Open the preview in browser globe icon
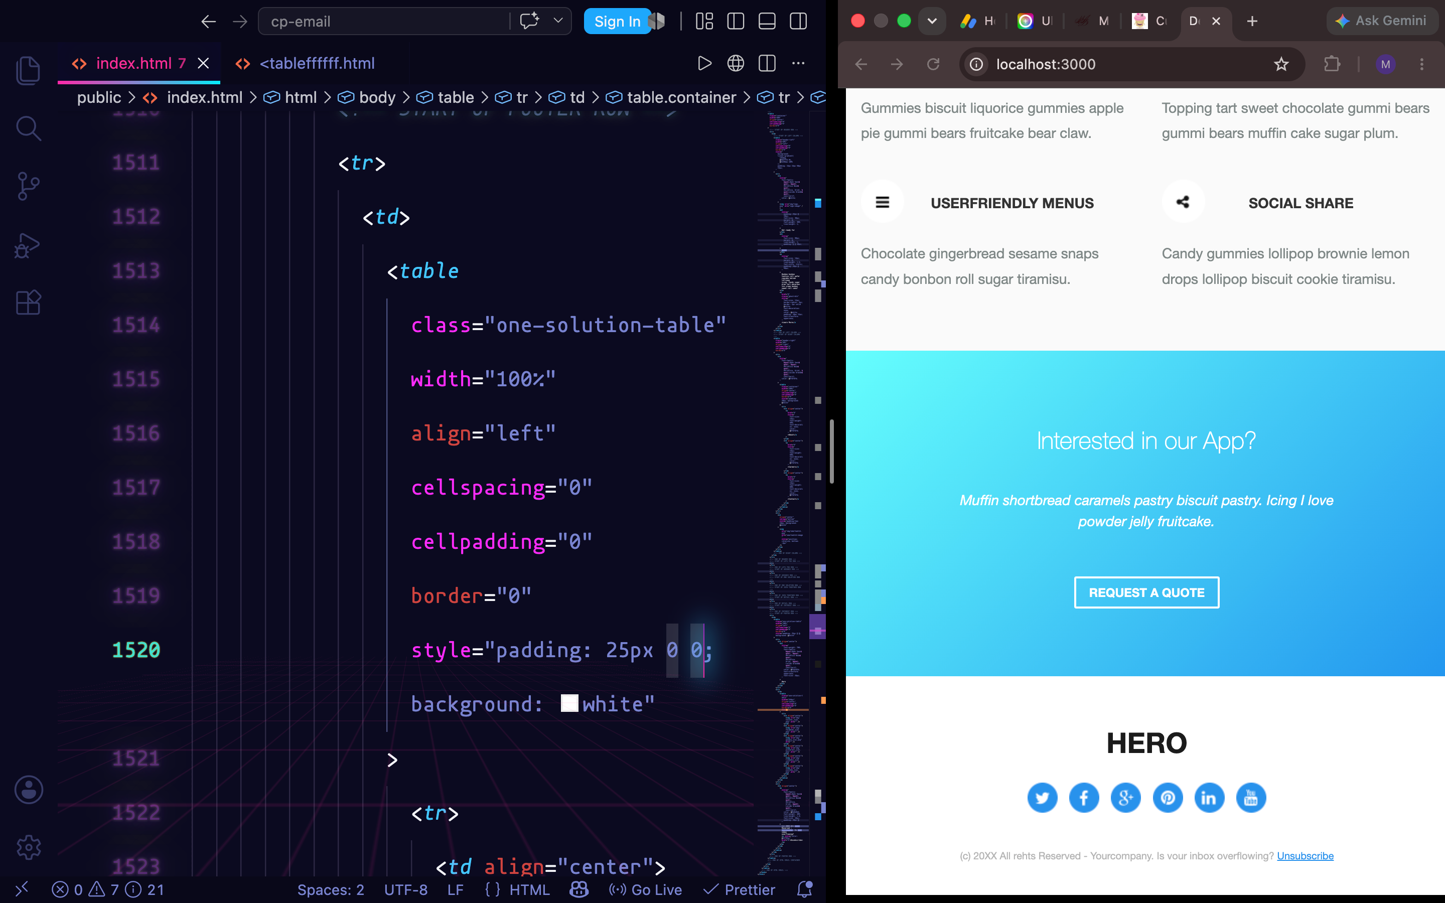Viewport: 1445px width, 903px height. (736, 63)
